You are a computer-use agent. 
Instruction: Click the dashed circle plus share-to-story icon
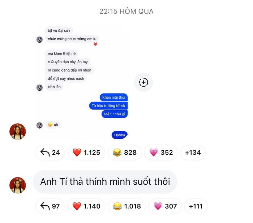(143, 82)
